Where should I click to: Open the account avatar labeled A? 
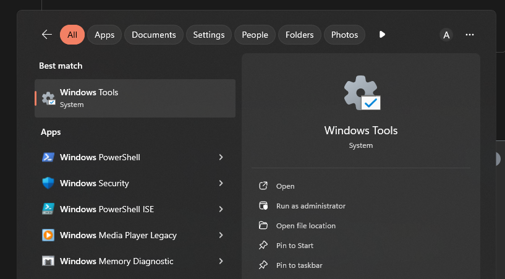coord(446,35)
